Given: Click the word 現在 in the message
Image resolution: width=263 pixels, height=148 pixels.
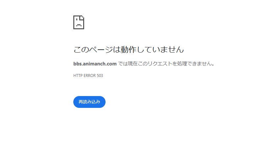Looking at the screenshot, I should click(x=133, y=64).
